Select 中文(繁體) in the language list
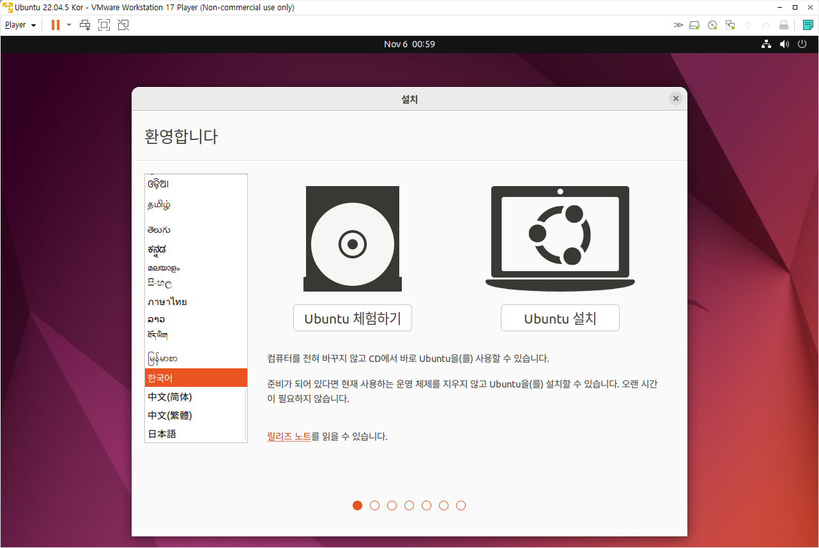 pos(196,416)
